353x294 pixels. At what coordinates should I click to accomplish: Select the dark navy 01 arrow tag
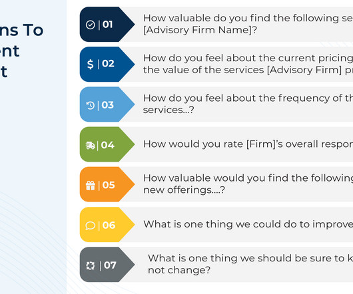coord(107,24)
